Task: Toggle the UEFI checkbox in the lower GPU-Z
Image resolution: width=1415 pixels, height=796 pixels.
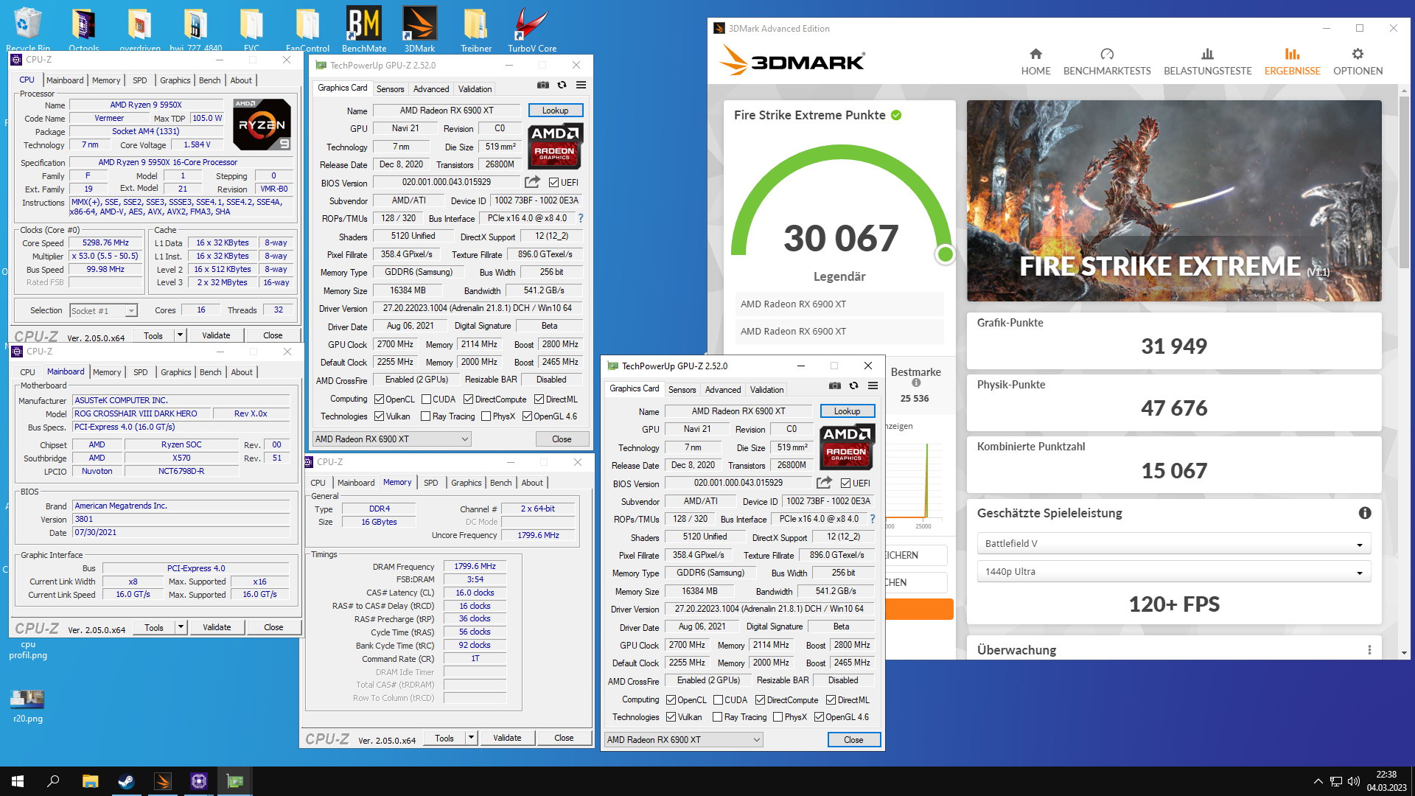Action: coord(846,483)
